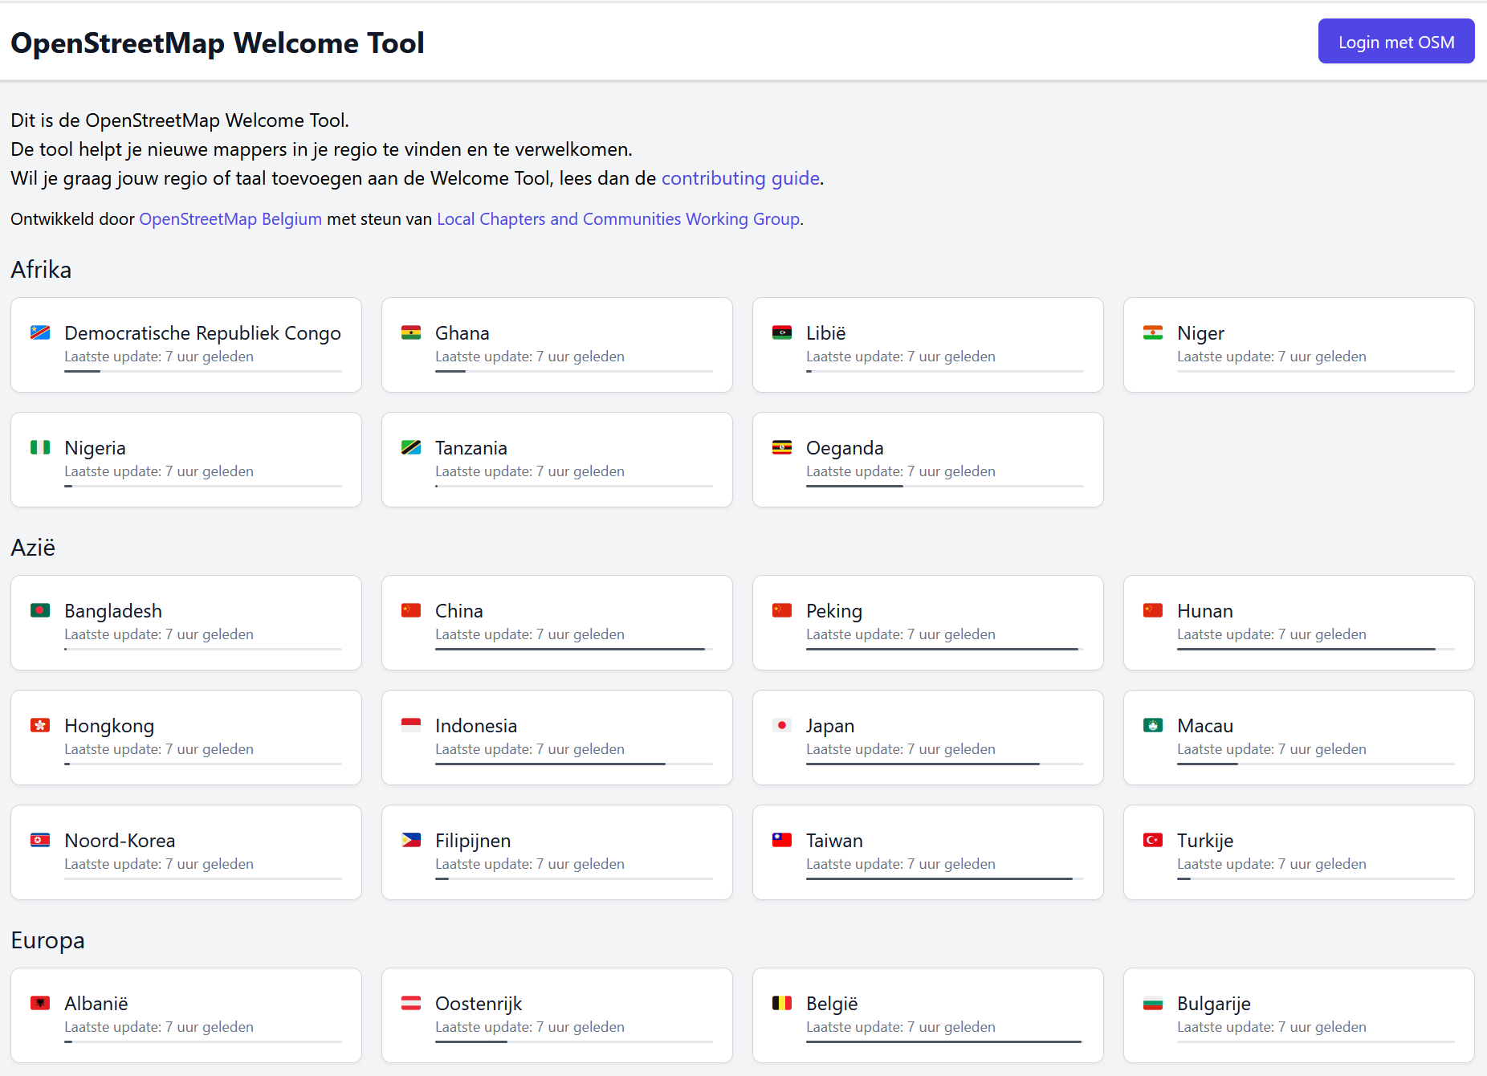1487x1076 pixels.
Task: Select the Bulgarije region name
Action: [x=1214, y=1003]
